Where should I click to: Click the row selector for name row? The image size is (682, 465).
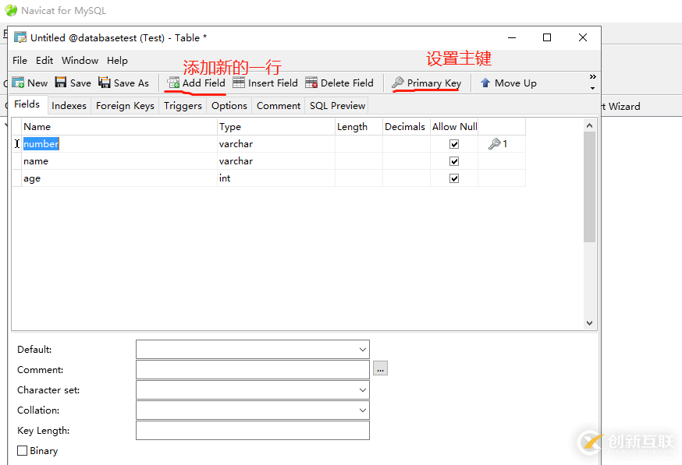click(17, 161)
